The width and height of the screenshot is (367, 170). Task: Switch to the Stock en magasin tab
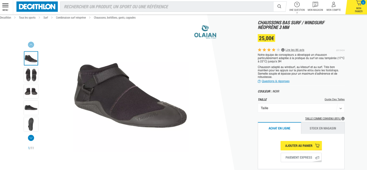pyautogui.click(x=323, y=128)
